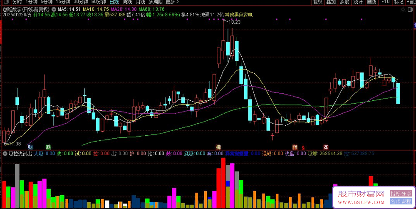Expand the 更多 periods menu
This screenshot has width=416, height=209.
click(x=172, y=2)
